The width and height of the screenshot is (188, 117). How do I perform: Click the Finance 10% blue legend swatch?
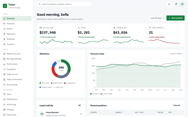click(x=40, y=87)
